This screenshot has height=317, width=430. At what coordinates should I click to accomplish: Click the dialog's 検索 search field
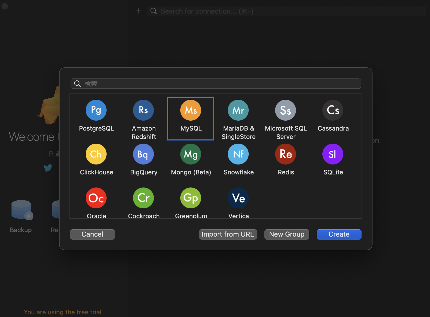pos(216,84)
